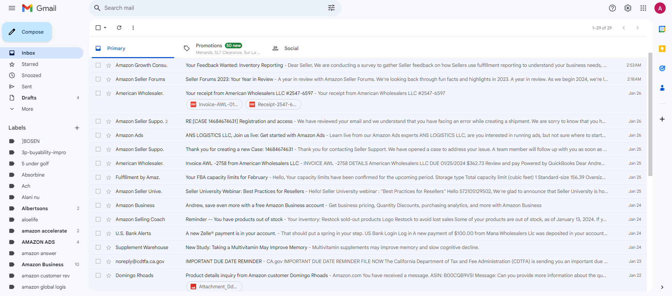672x296 pixels.
Task: Open the Starred folder
Action: click(42, 64)
